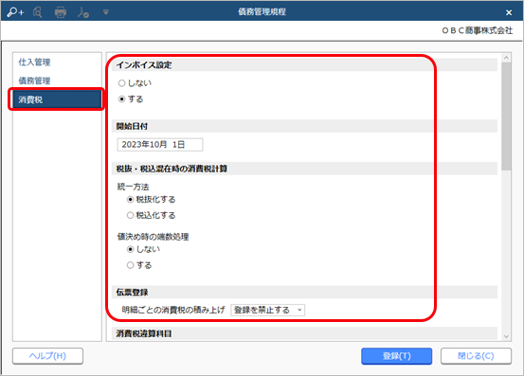Select する under 値決め時の端数処理
524x376 pixels.
[x=139, y=265]
